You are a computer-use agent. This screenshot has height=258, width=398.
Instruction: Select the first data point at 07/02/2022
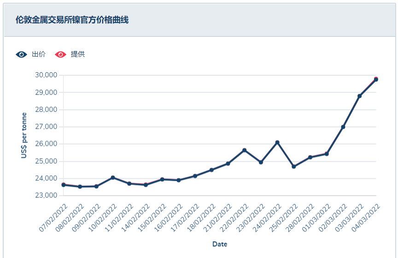click(64, 185)
